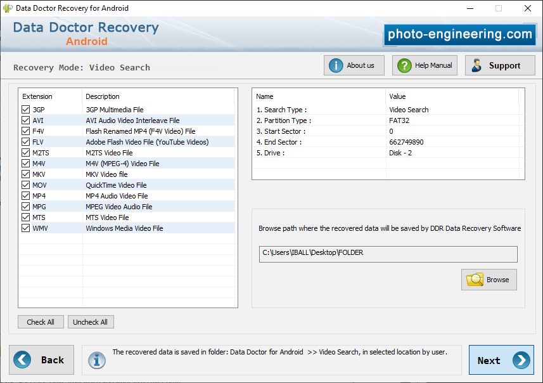Select 'QuickTime Video File' description
This screenshot has height=383, width=543.
[116, 185]
